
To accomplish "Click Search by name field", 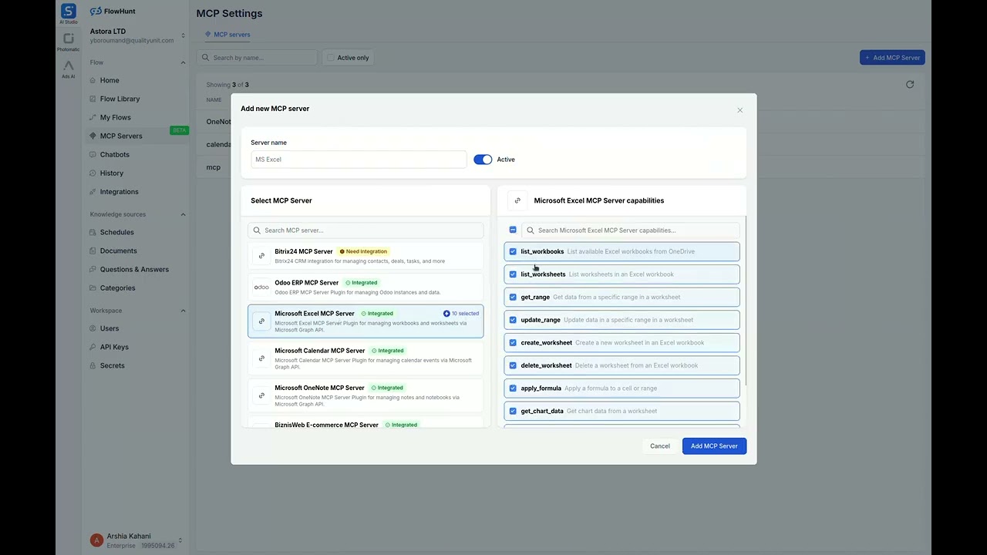I will coord(257,58).
